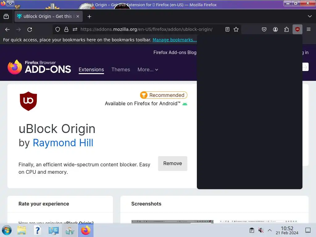
Task: Switch to the Extensions section
Action: (91, 69)
